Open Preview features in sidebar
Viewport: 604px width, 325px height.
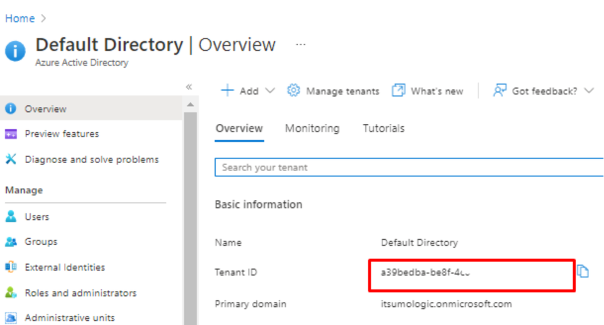click(x=62, y=134)
